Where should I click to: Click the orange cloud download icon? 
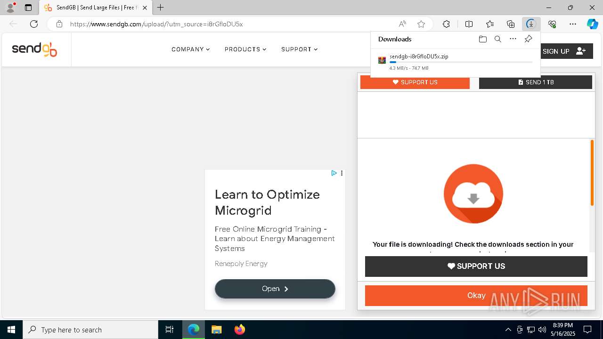click(x=473, y=194)
